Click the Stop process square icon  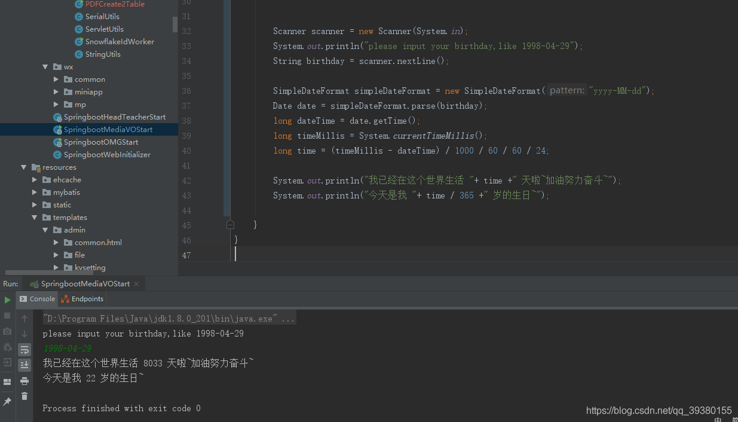(x=7, y=316)
